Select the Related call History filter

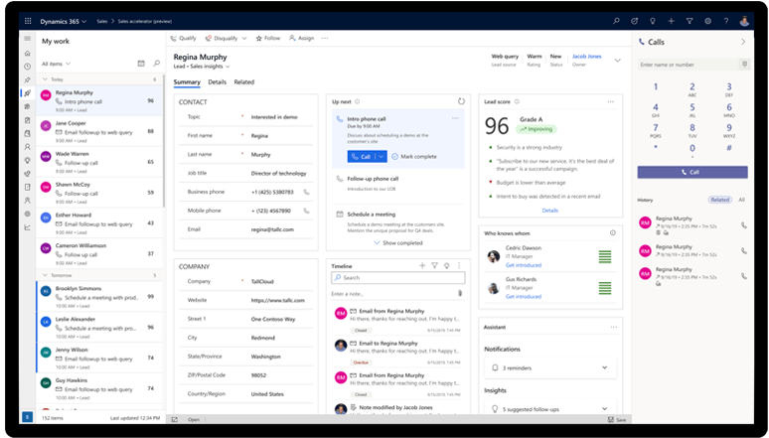point(719,200)
